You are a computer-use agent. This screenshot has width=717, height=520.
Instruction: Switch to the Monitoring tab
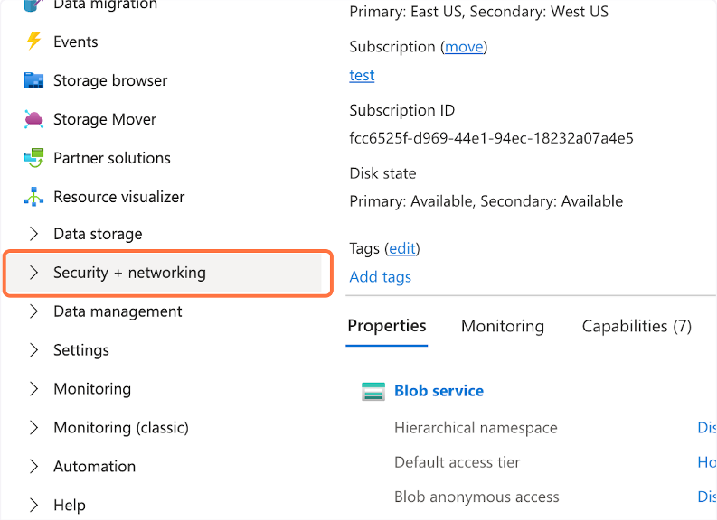pyautogui.click(x=503, y=326)
